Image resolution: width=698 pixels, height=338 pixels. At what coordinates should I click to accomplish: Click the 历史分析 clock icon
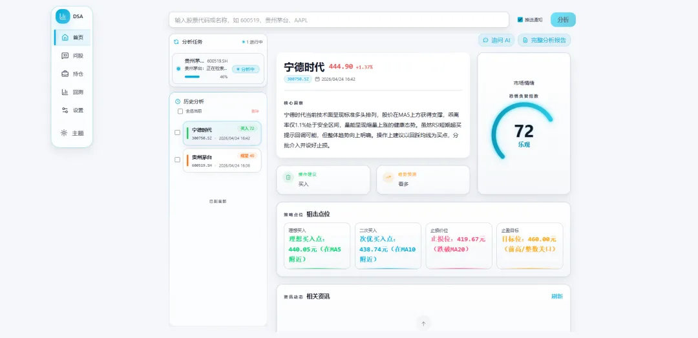[178, 101]
